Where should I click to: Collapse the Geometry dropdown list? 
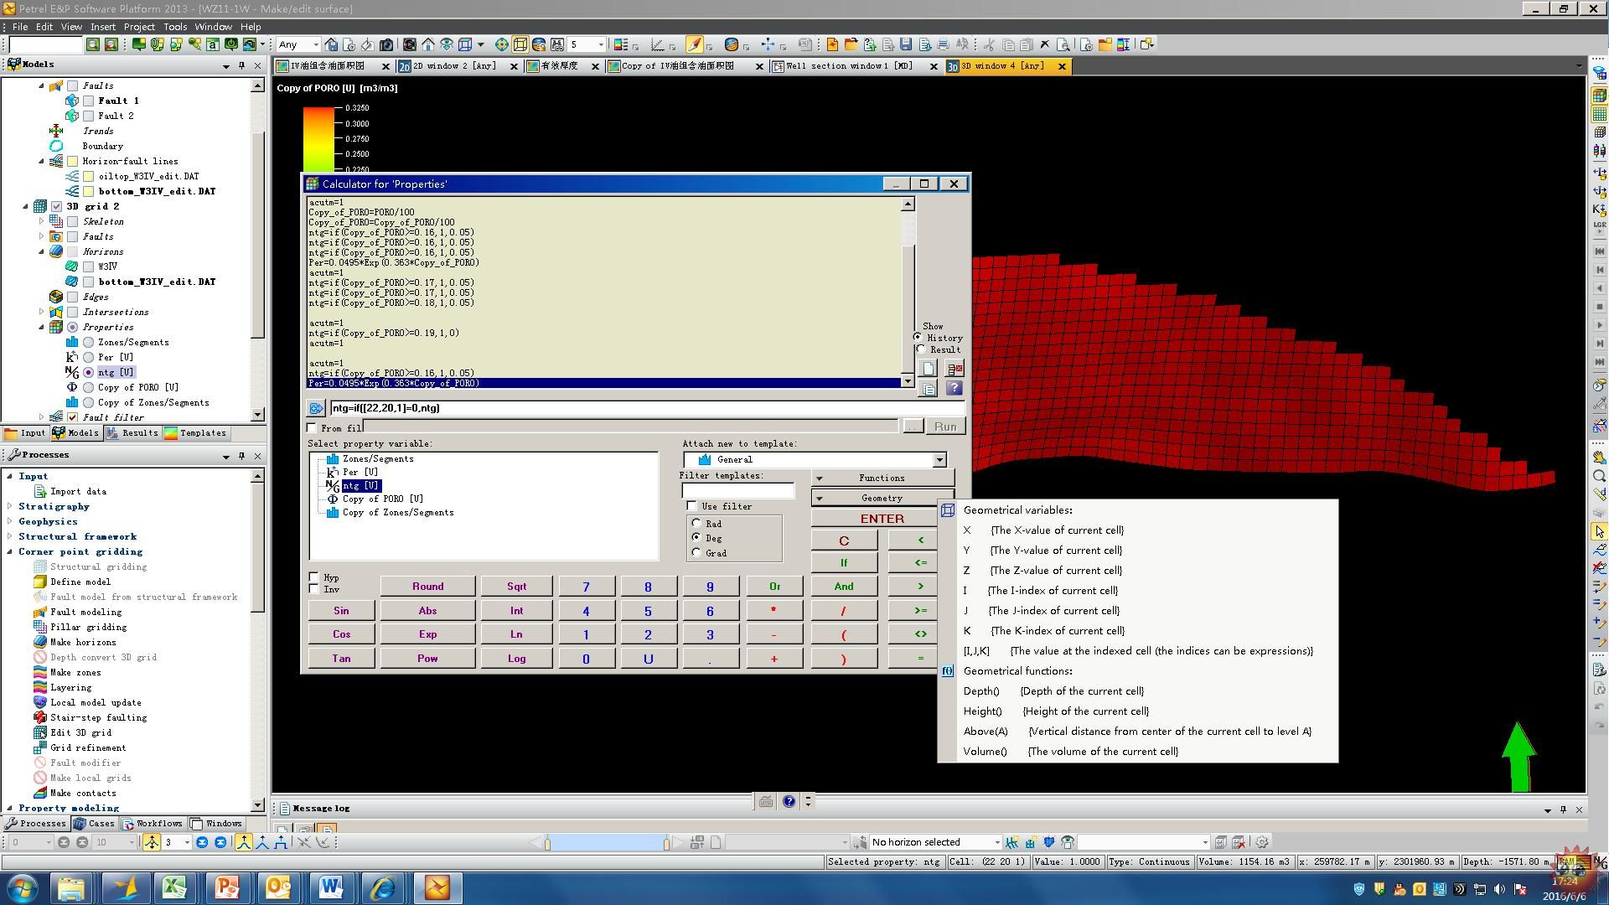pos(882,498)
